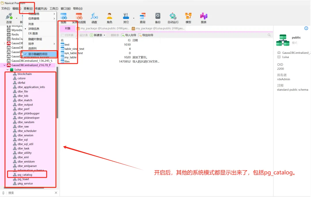
Task: Open the 文件(F) menu
Action: [x=5, y=9]
